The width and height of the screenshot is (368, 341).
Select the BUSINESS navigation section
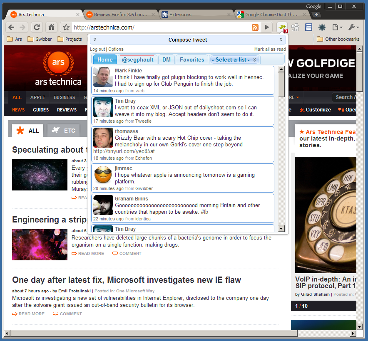[x=64, y=97]
